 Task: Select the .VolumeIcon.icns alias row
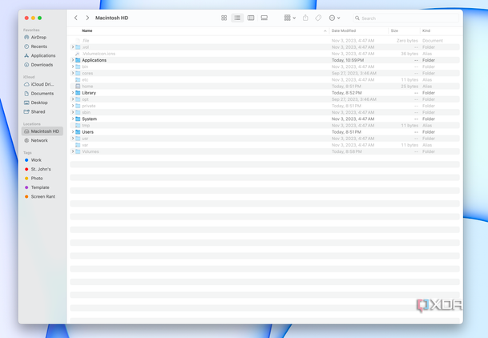(265, 54)
